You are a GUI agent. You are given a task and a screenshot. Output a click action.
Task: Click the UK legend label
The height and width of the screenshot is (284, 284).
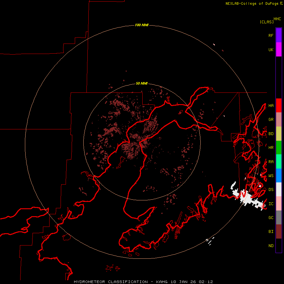[x=271, y=50]
